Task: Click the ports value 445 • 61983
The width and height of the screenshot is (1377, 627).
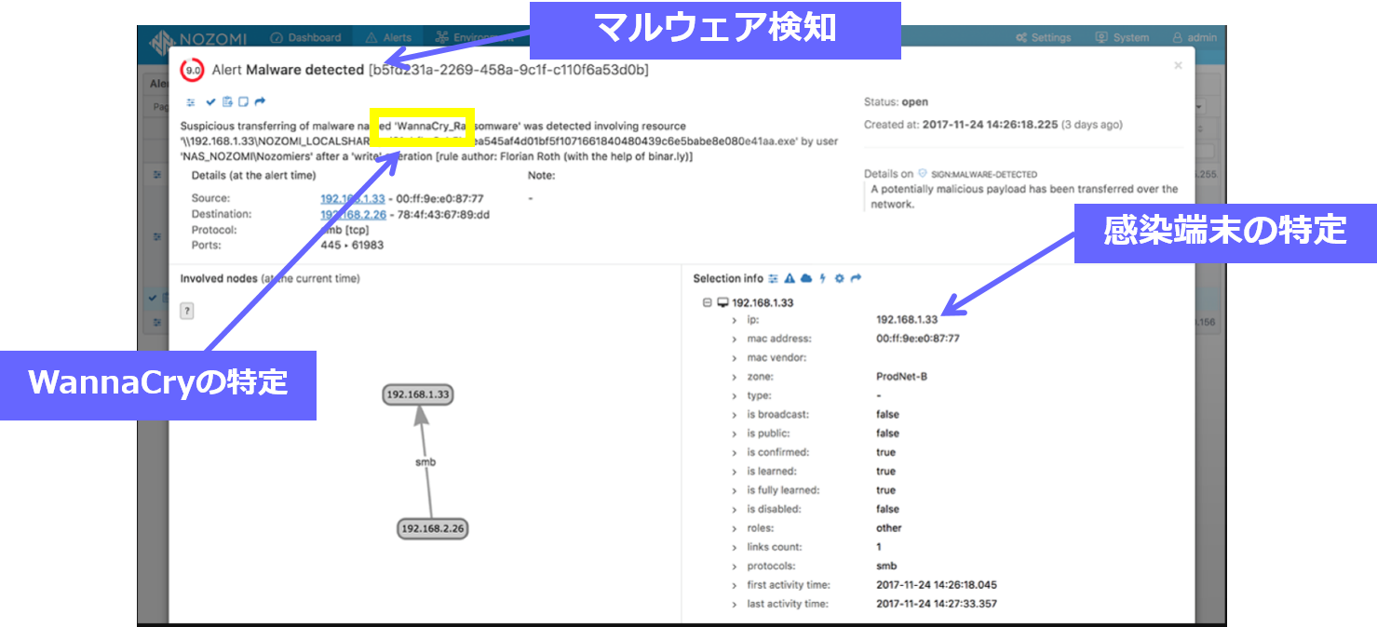Action: click(352, 246)
